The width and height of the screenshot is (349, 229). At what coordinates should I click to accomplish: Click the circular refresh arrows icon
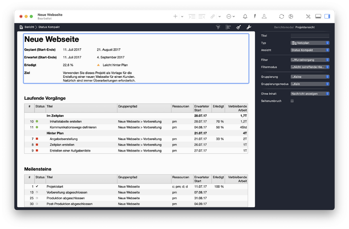pyautogui.click(x=282, y=16)
